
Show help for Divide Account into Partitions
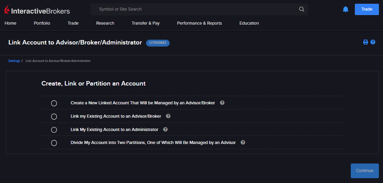tap(243, 143)
